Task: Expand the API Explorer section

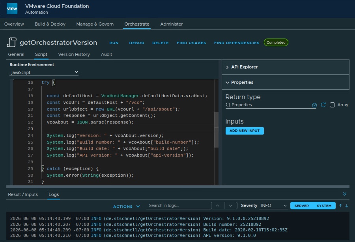Action: coord(286,67)
